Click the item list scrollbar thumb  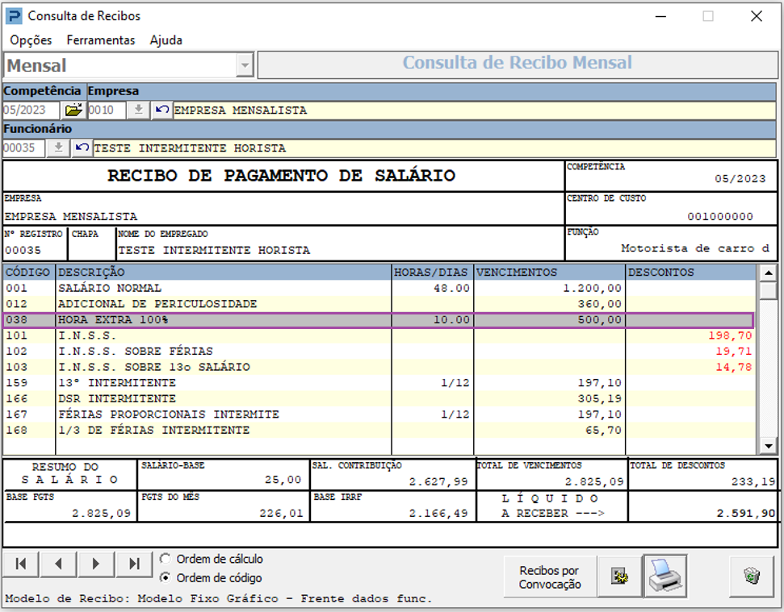pyautogui.click(x=768, y=290)
